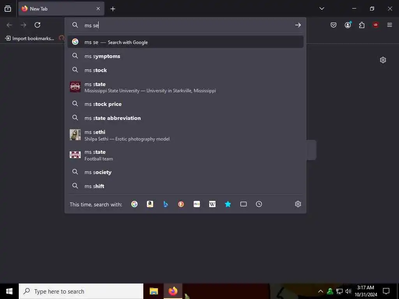Open the network tray icon
The image size is (399, 299).
click(x=339, y=291)
